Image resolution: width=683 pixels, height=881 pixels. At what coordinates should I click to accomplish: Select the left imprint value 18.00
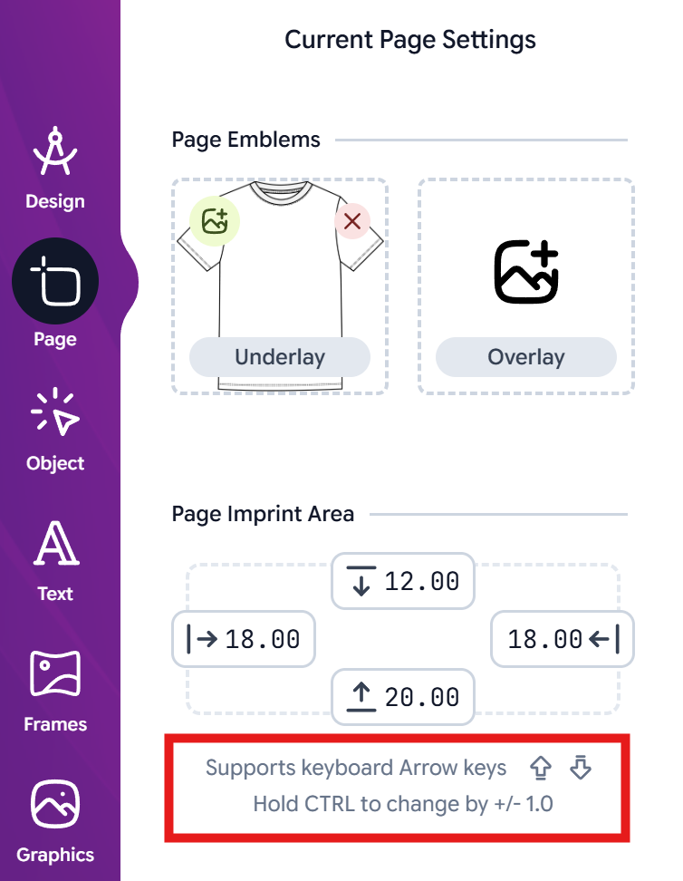[x=243, y=639]
